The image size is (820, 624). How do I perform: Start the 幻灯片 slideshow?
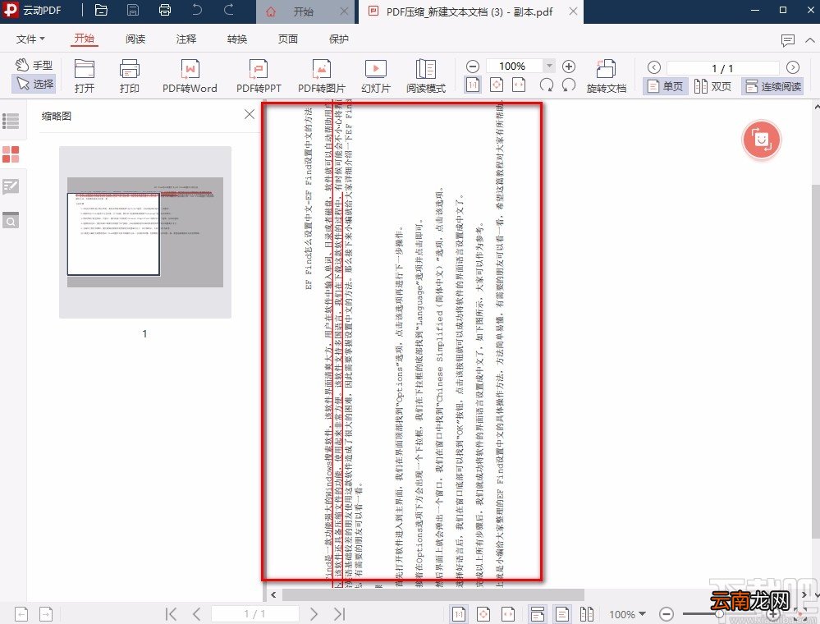(375, 76)
